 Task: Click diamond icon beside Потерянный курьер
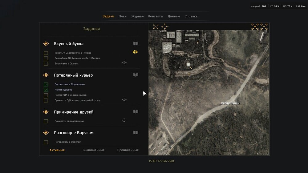pyautogui.click(x=46, y=75)
